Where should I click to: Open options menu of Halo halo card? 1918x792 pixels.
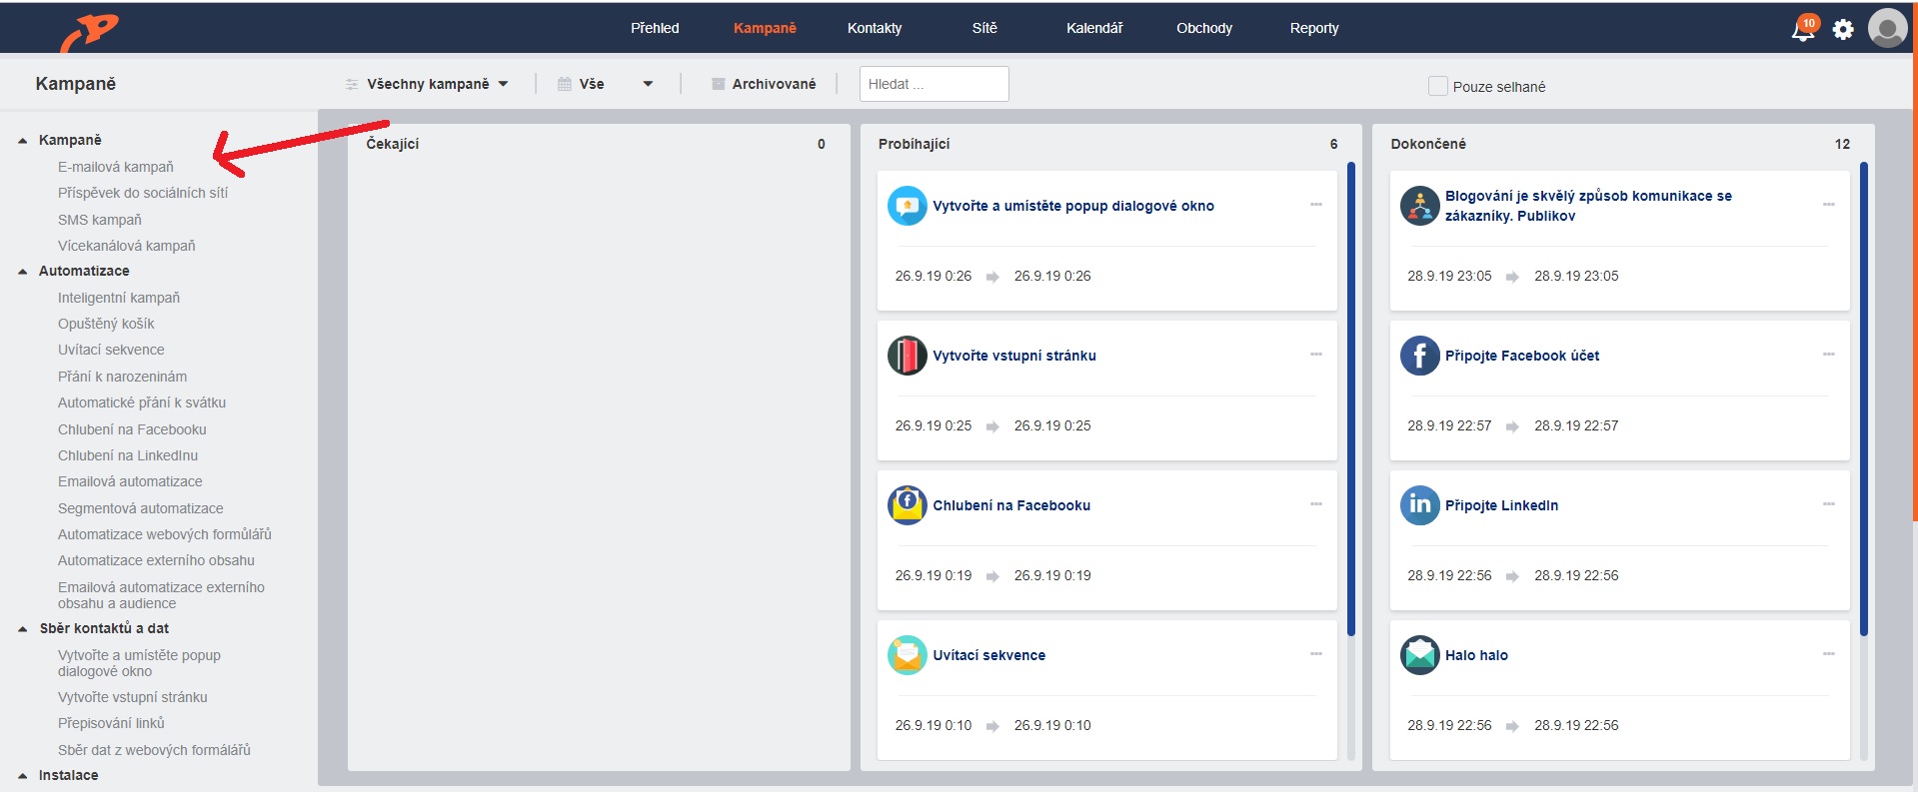(x=1829, y=654)
